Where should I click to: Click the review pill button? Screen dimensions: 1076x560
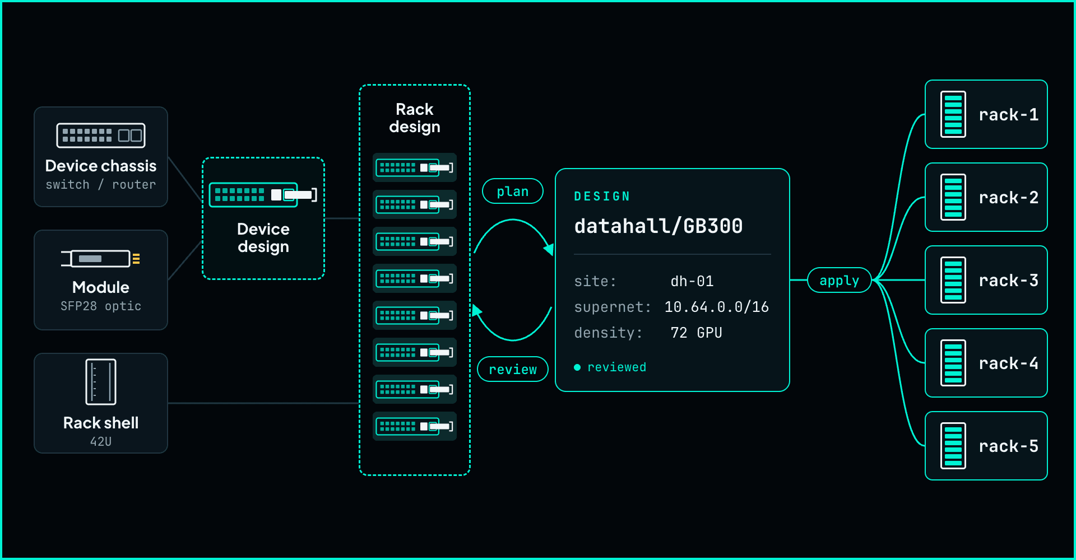point(513,369)
